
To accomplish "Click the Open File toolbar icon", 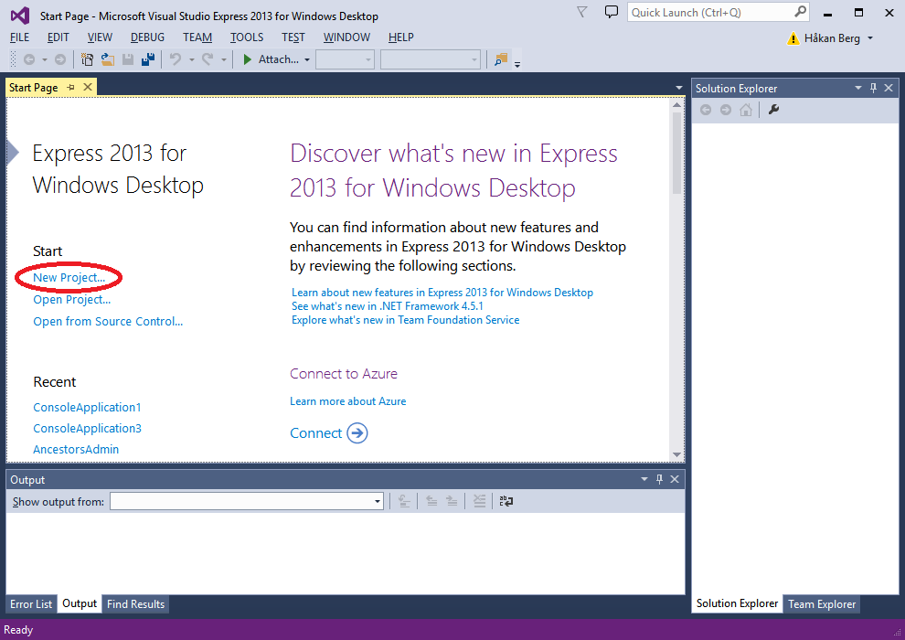I will pos(107,59).
